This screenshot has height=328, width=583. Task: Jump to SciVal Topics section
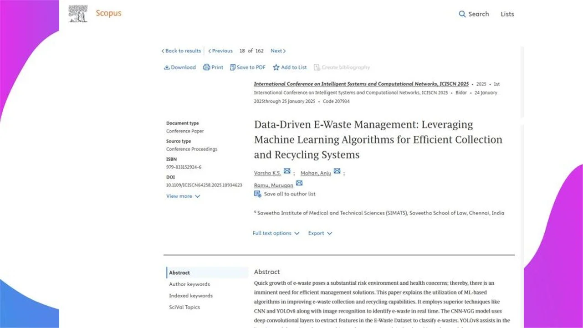click(x=184, y=307)
